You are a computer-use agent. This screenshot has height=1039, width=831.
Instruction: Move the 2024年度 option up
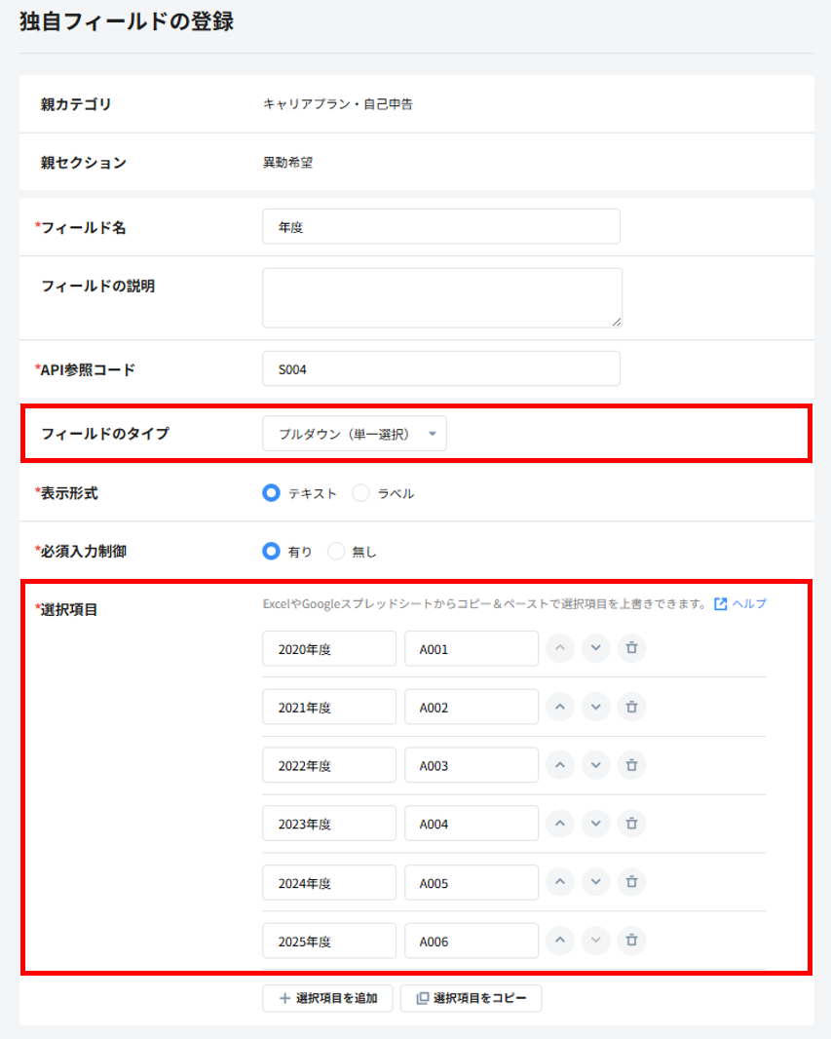click(559, 882)
